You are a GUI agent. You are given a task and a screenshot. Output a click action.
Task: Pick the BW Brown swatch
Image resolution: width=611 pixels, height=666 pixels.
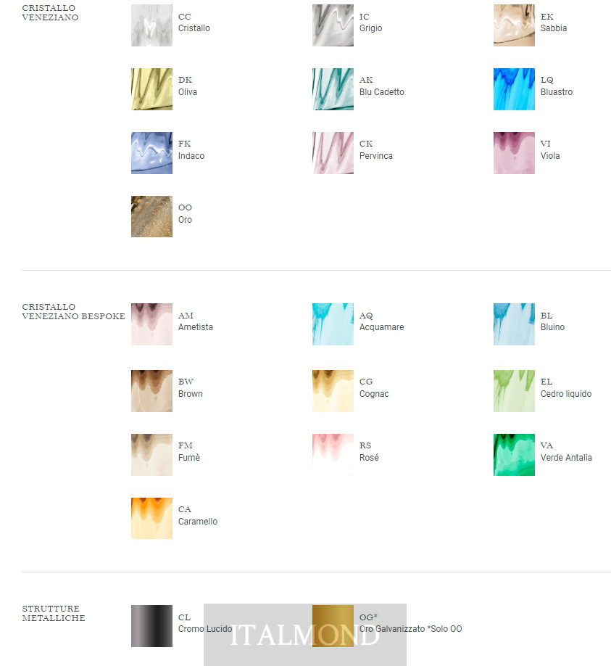click(x=151, y=391)
